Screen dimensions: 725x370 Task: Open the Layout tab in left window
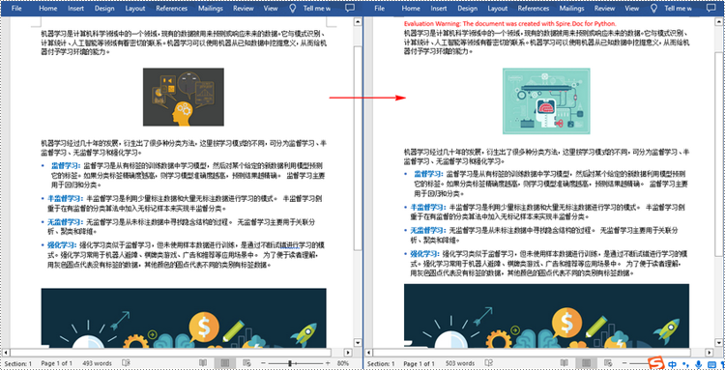click(135, 9)
